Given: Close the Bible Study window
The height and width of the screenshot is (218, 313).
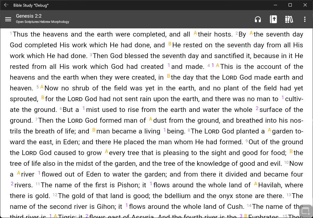Looking at the screenshot, I should click(305, 5).
